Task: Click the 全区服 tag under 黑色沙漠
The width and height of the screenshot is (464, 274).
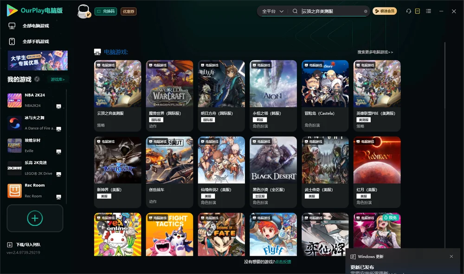Action: click(x=260, y=196)
